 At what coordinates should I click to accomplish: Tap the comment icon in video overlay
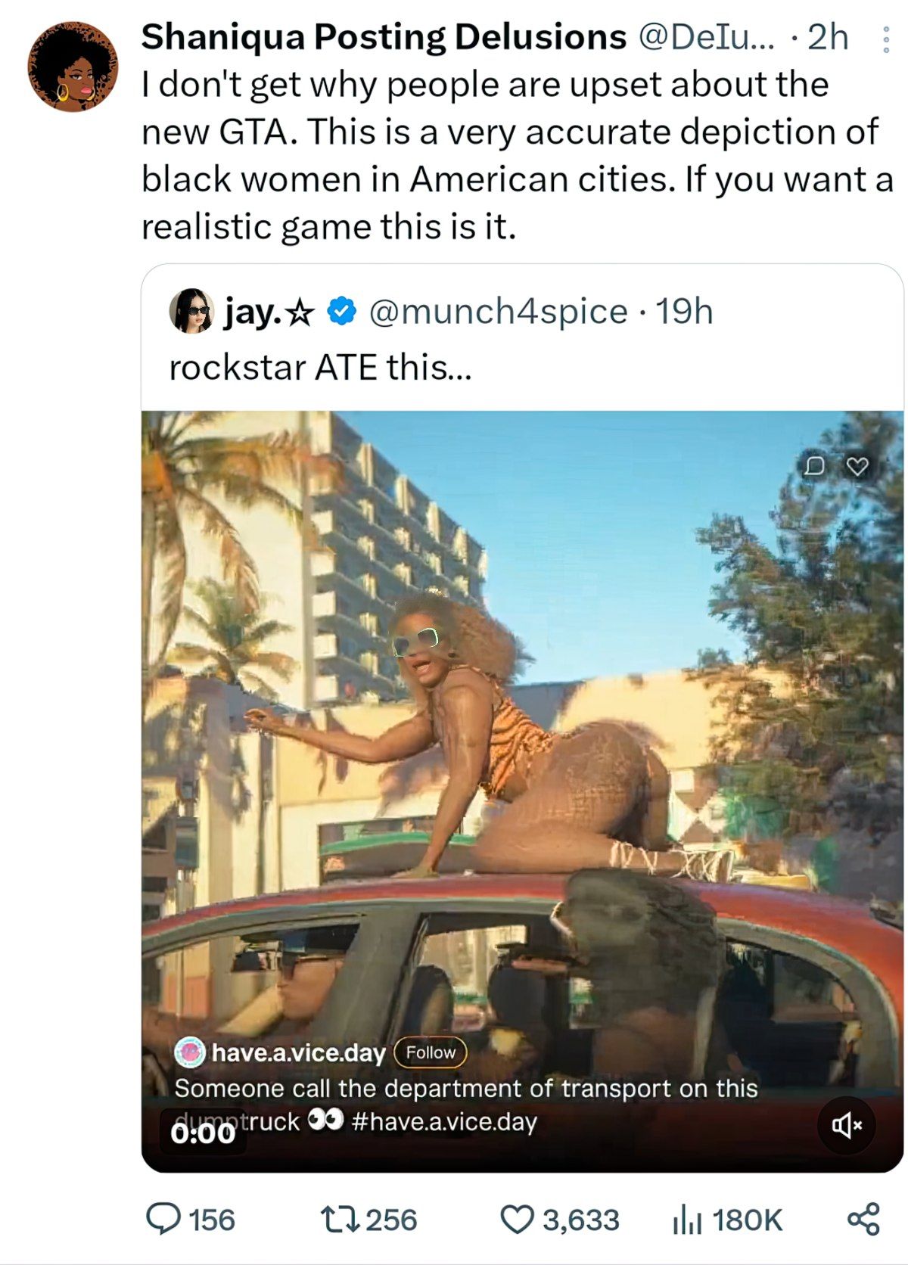[x=814, y=466]
